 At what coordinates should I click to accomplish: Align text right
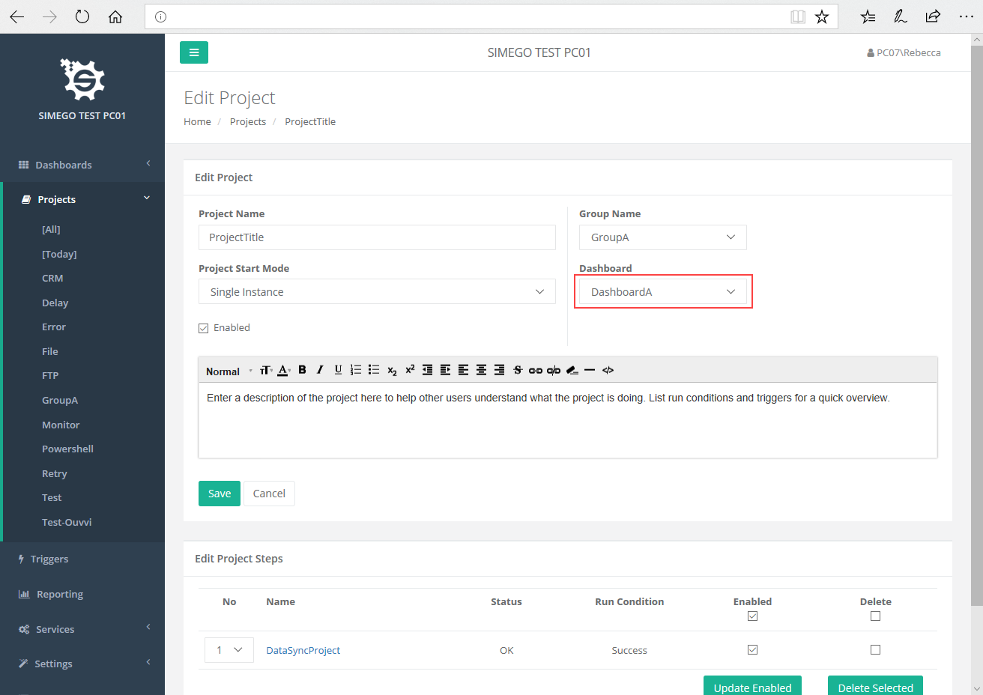[x=500, y=370]
